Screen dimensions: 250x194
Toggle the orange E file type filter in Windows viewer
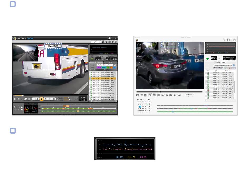coord(111,67)
